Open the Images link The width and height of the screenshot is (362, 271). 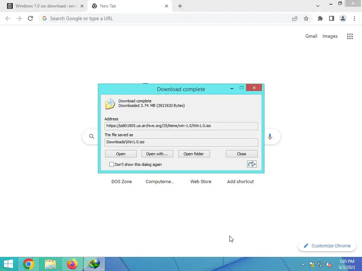[330, 36]
